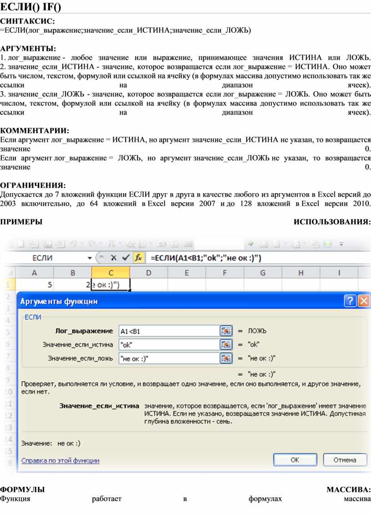Select cell B1 containing 2
Screen dimensions: 371x516
(x=72, y=284)
